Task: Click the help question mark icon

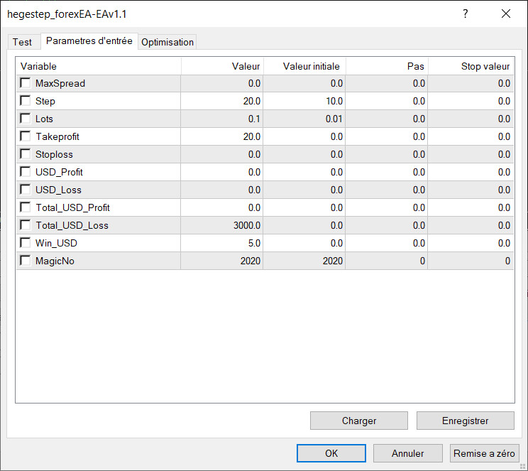Action: (x=466, y=14)
